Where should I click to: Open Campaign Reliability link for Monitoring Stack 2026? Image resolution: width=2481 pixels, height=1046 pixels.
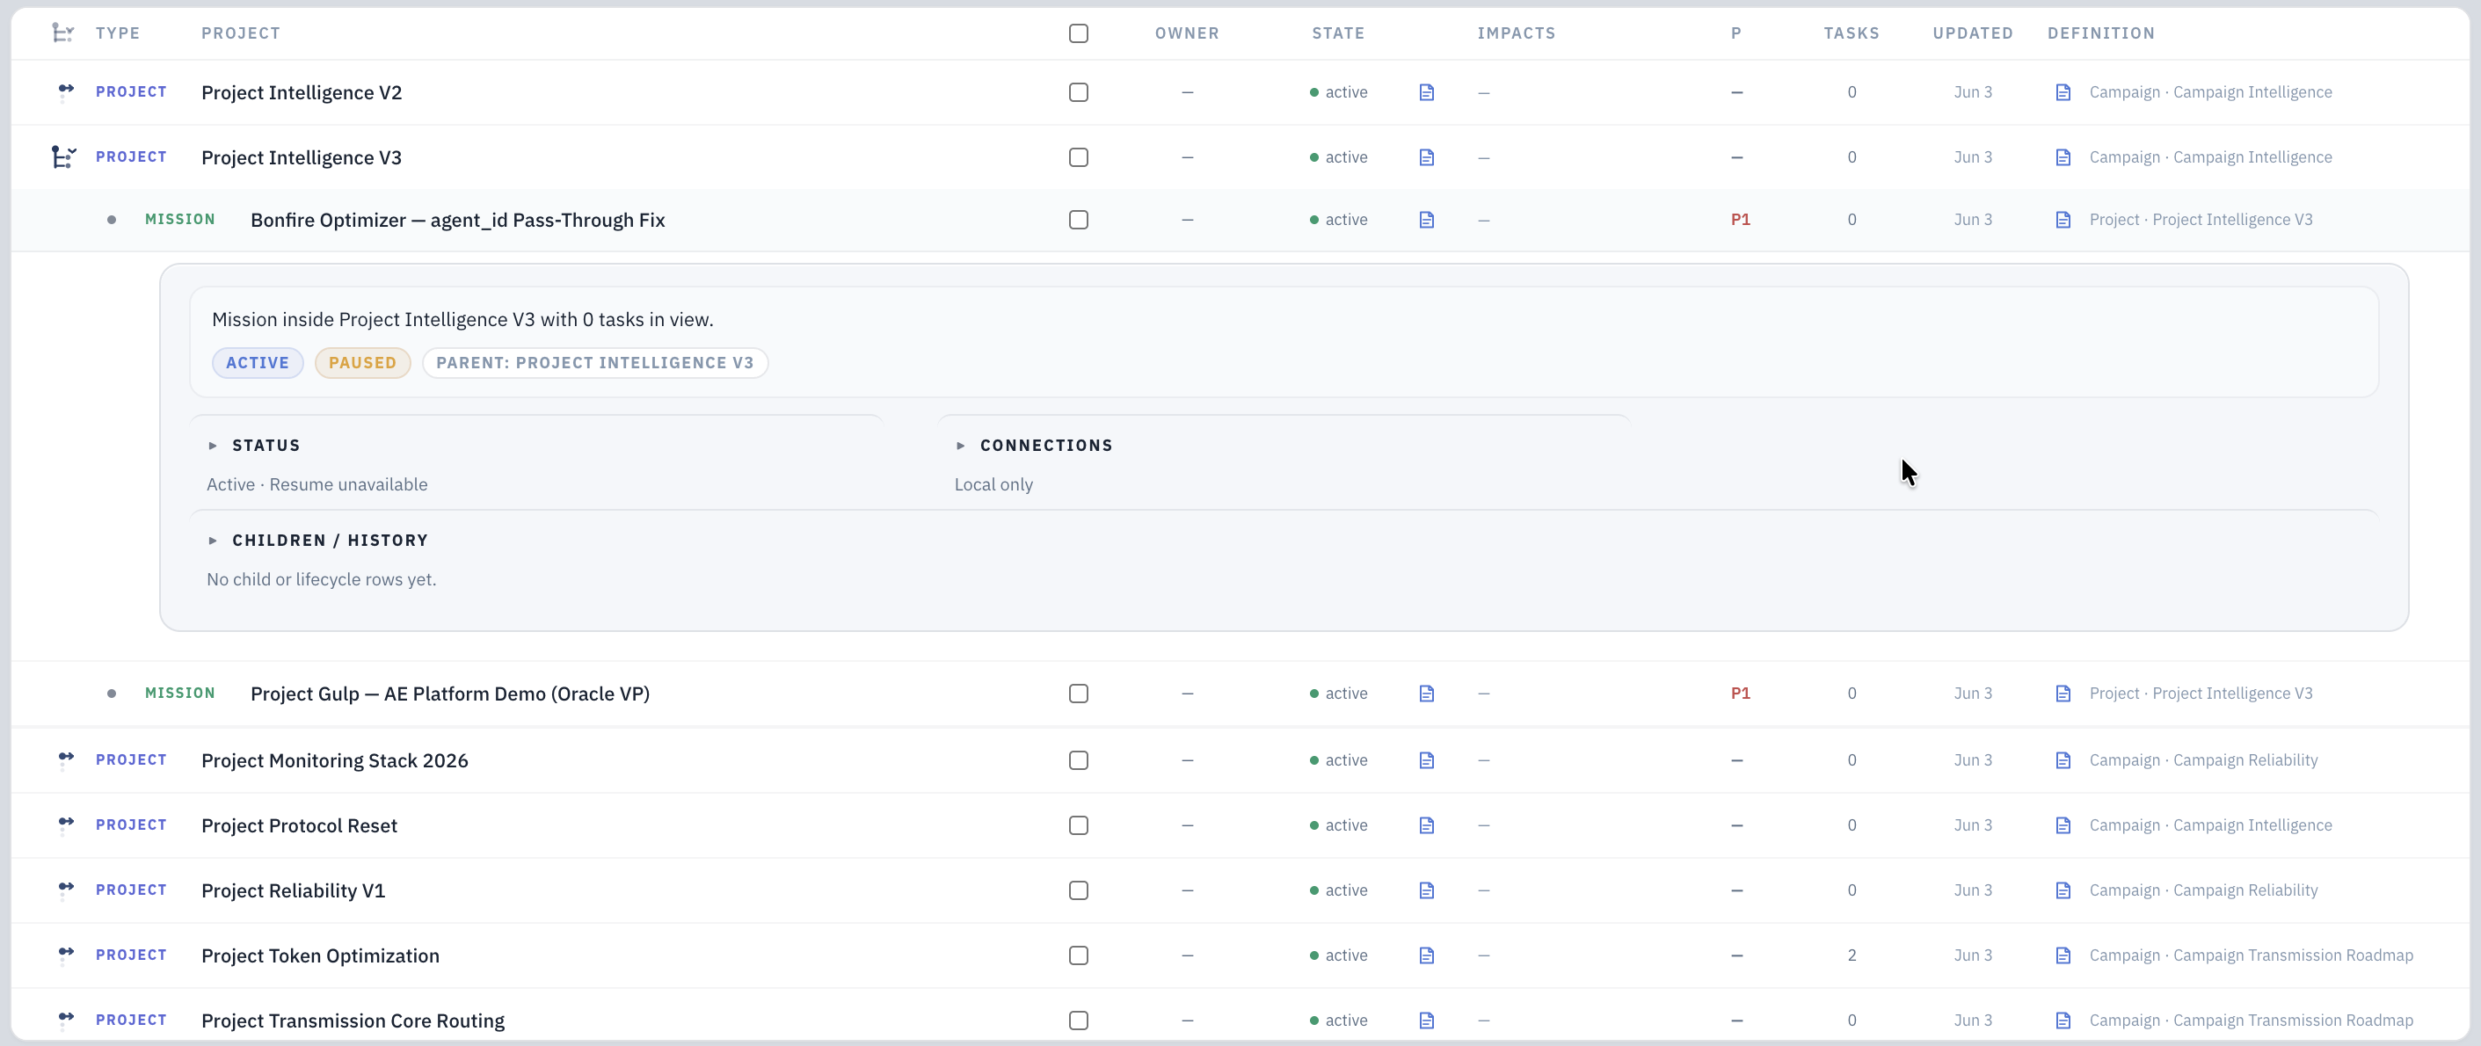coord(2203,760)
